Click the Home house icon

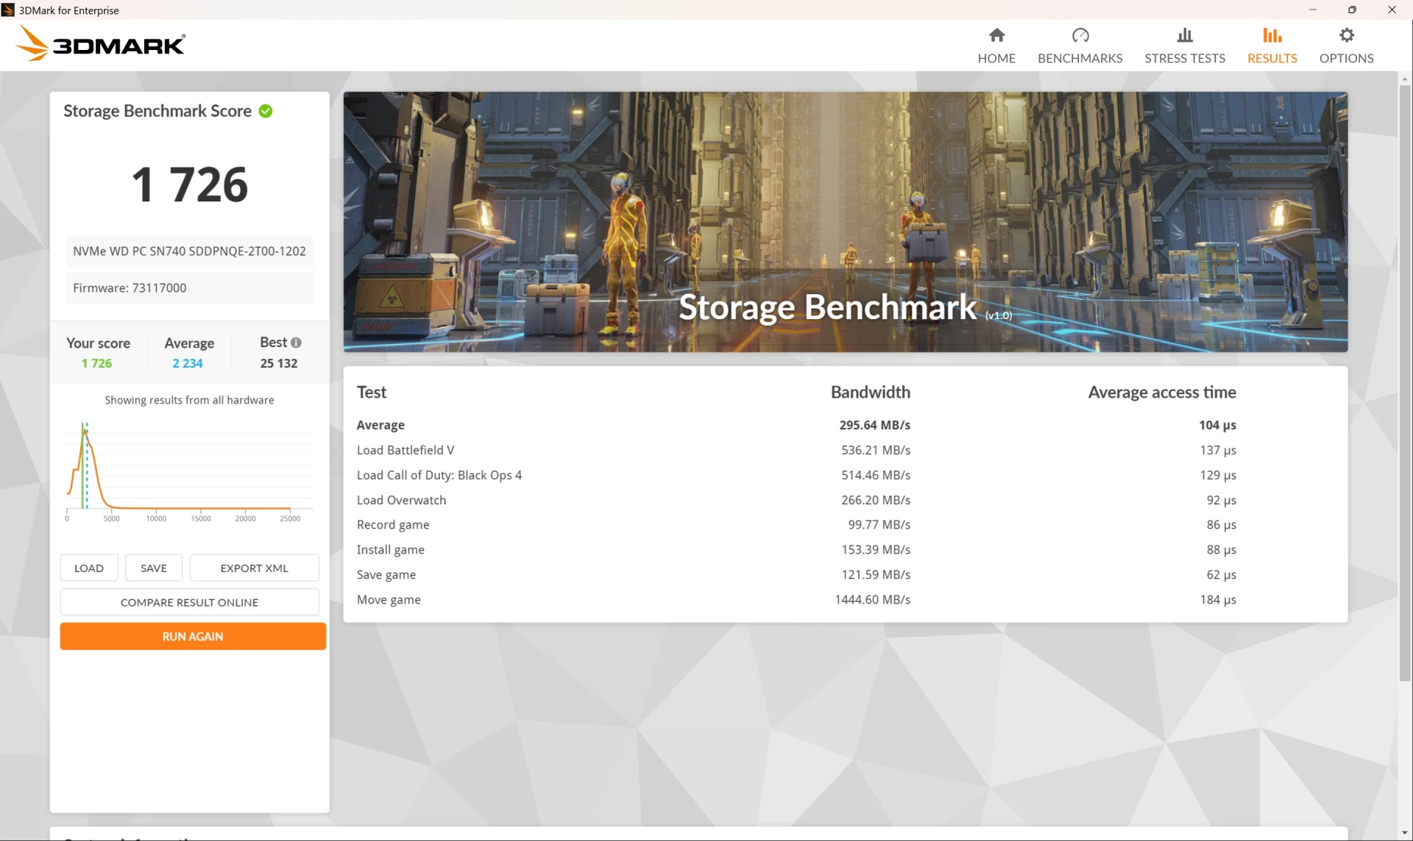(996, 35)
